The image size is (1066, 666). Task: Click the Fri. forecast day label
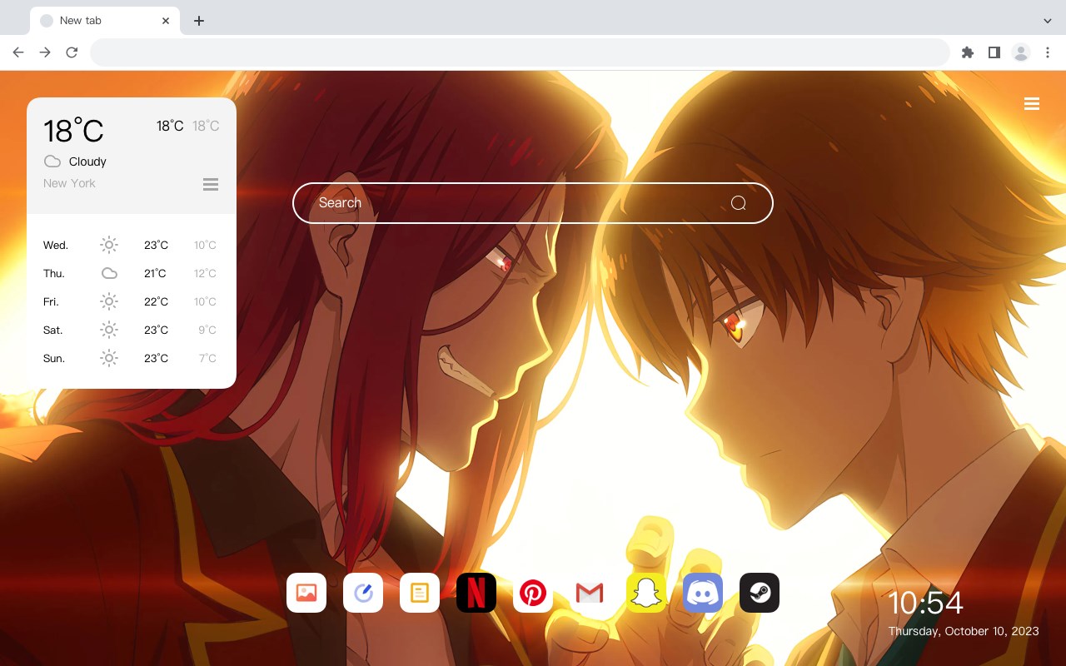pyautogui.click(x=51, y=301)
